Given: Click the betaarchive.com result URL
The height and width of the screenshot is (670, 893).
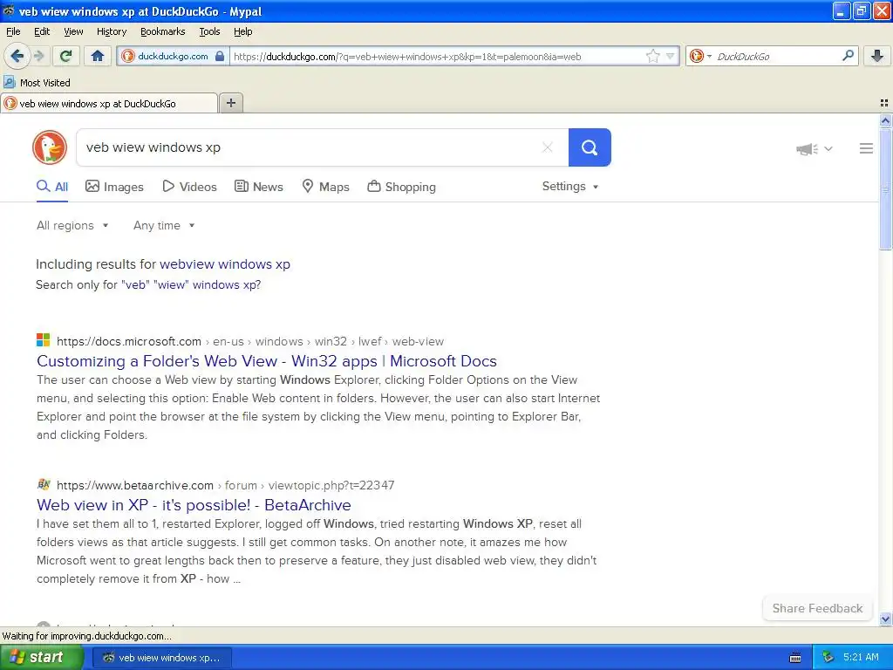Looking at the screenshot, I should (x=226, y=485).
